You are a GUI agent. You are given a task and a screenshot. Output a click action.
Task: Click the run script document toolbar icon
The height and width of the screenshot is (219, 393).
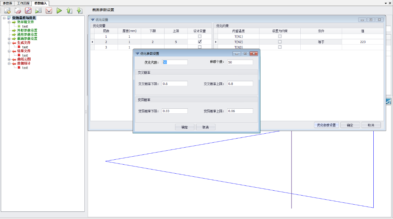click(39, 11)
